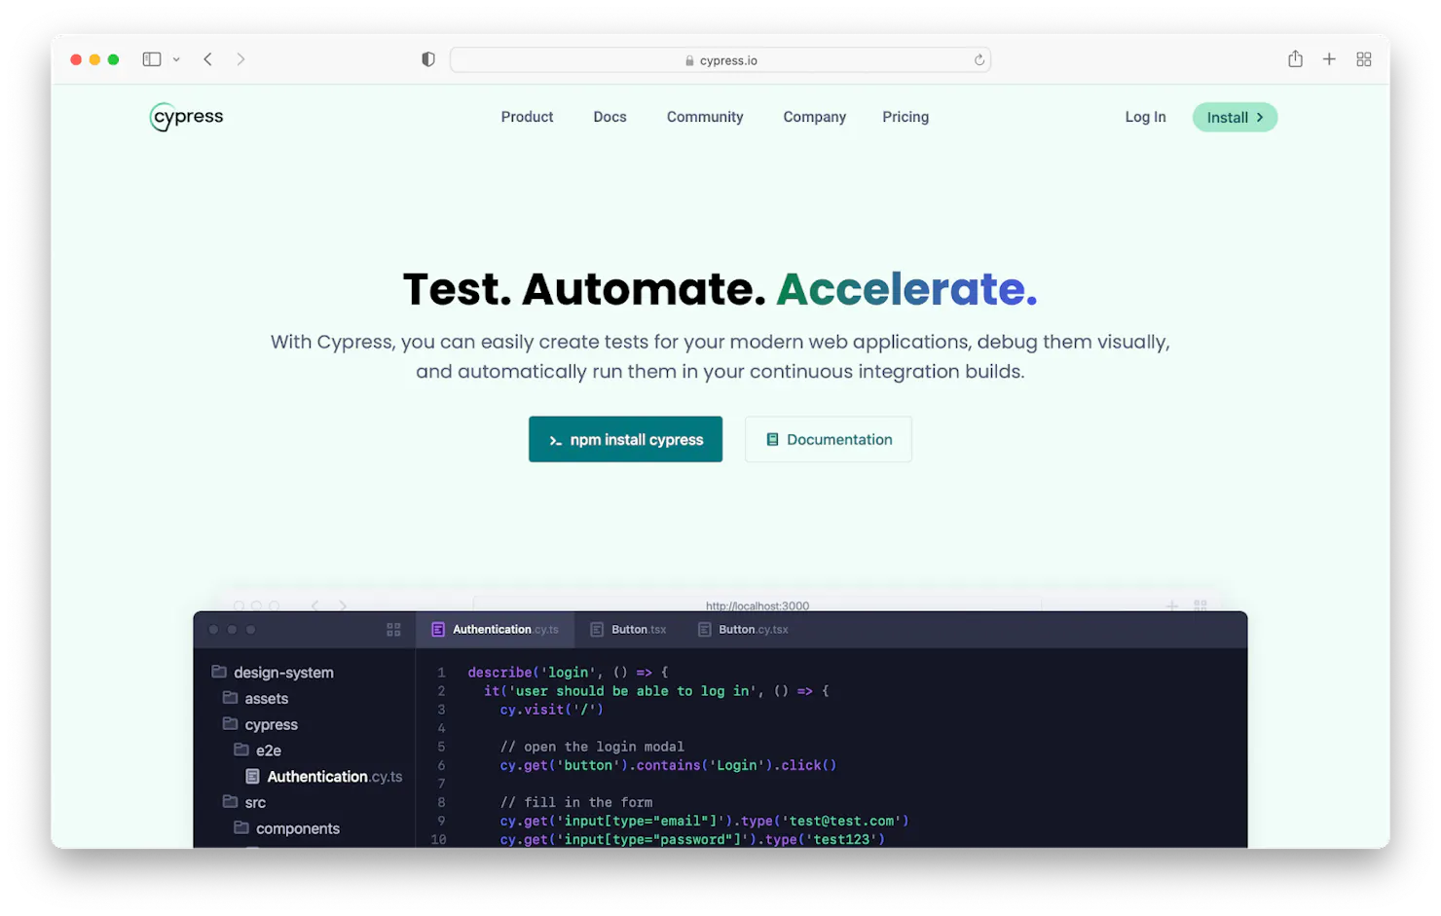1441x916 pixels.
Task: Switch to the Authentication.cy.ts editor tab
Action: point(496,630)
